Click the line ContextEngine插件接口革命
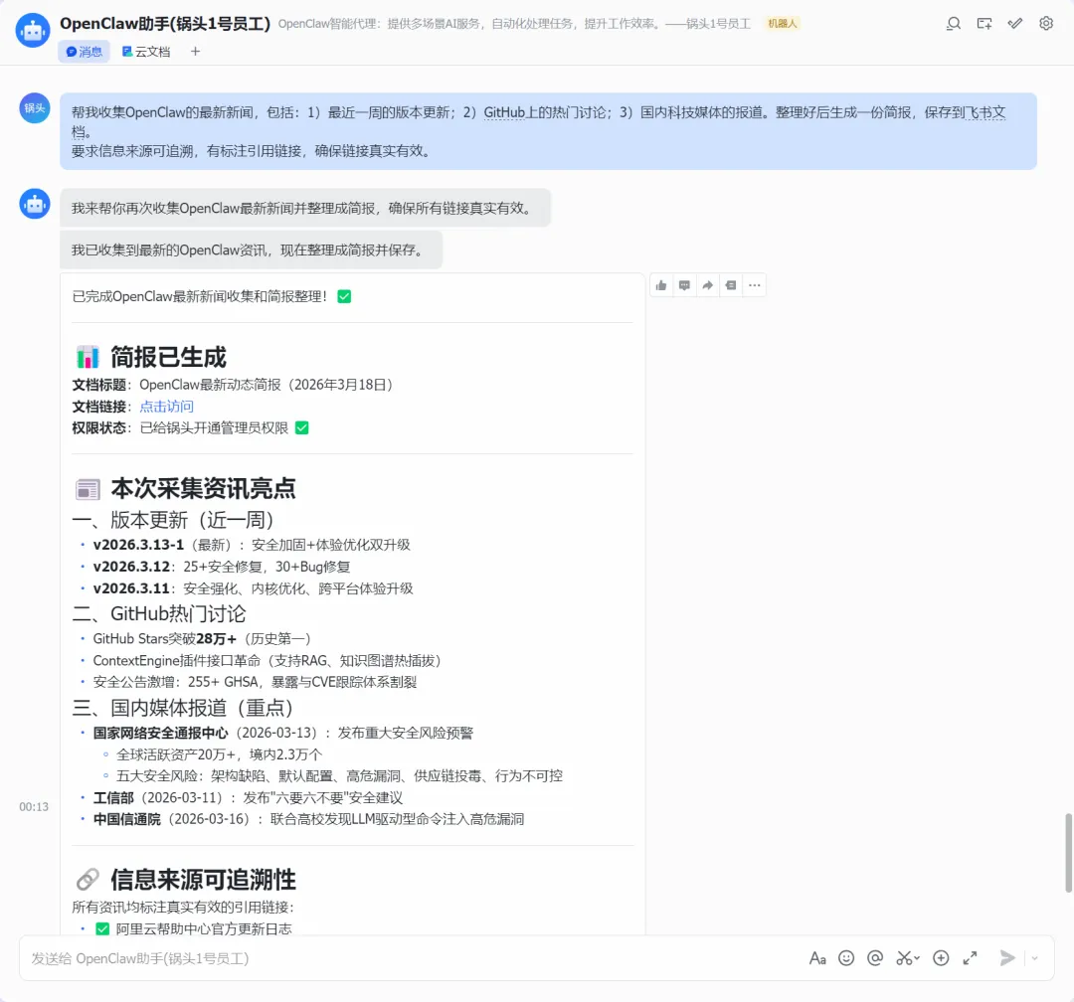Viewport: 1074px width, 1002px height. point(268,661)
